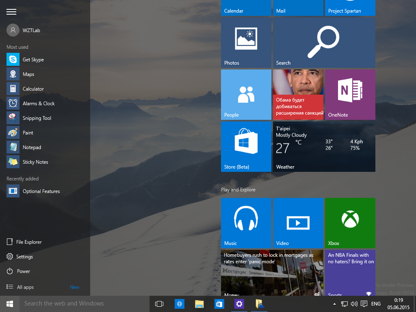Change the ENG input language indicator
The width and height of the screenshot is (416, 312).
pyautogui.click(x=376, y=304)
